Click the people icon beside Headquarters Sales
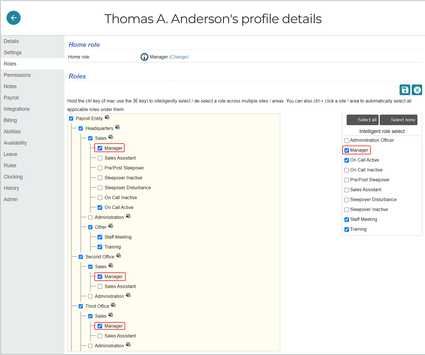The height and width of the screenshot is (355, 425). (x=111, y=137)
